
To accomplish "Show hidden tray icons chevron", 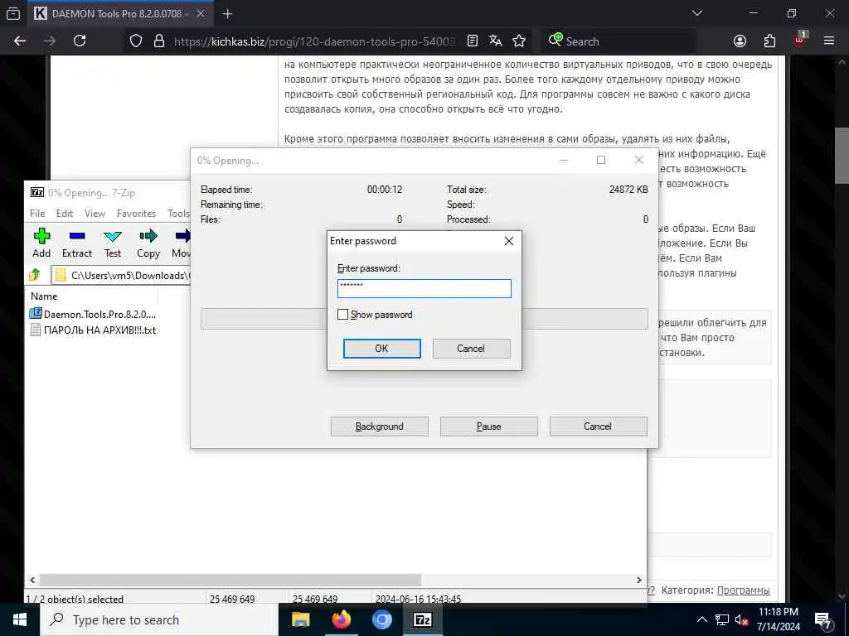I will coord(701,619).
